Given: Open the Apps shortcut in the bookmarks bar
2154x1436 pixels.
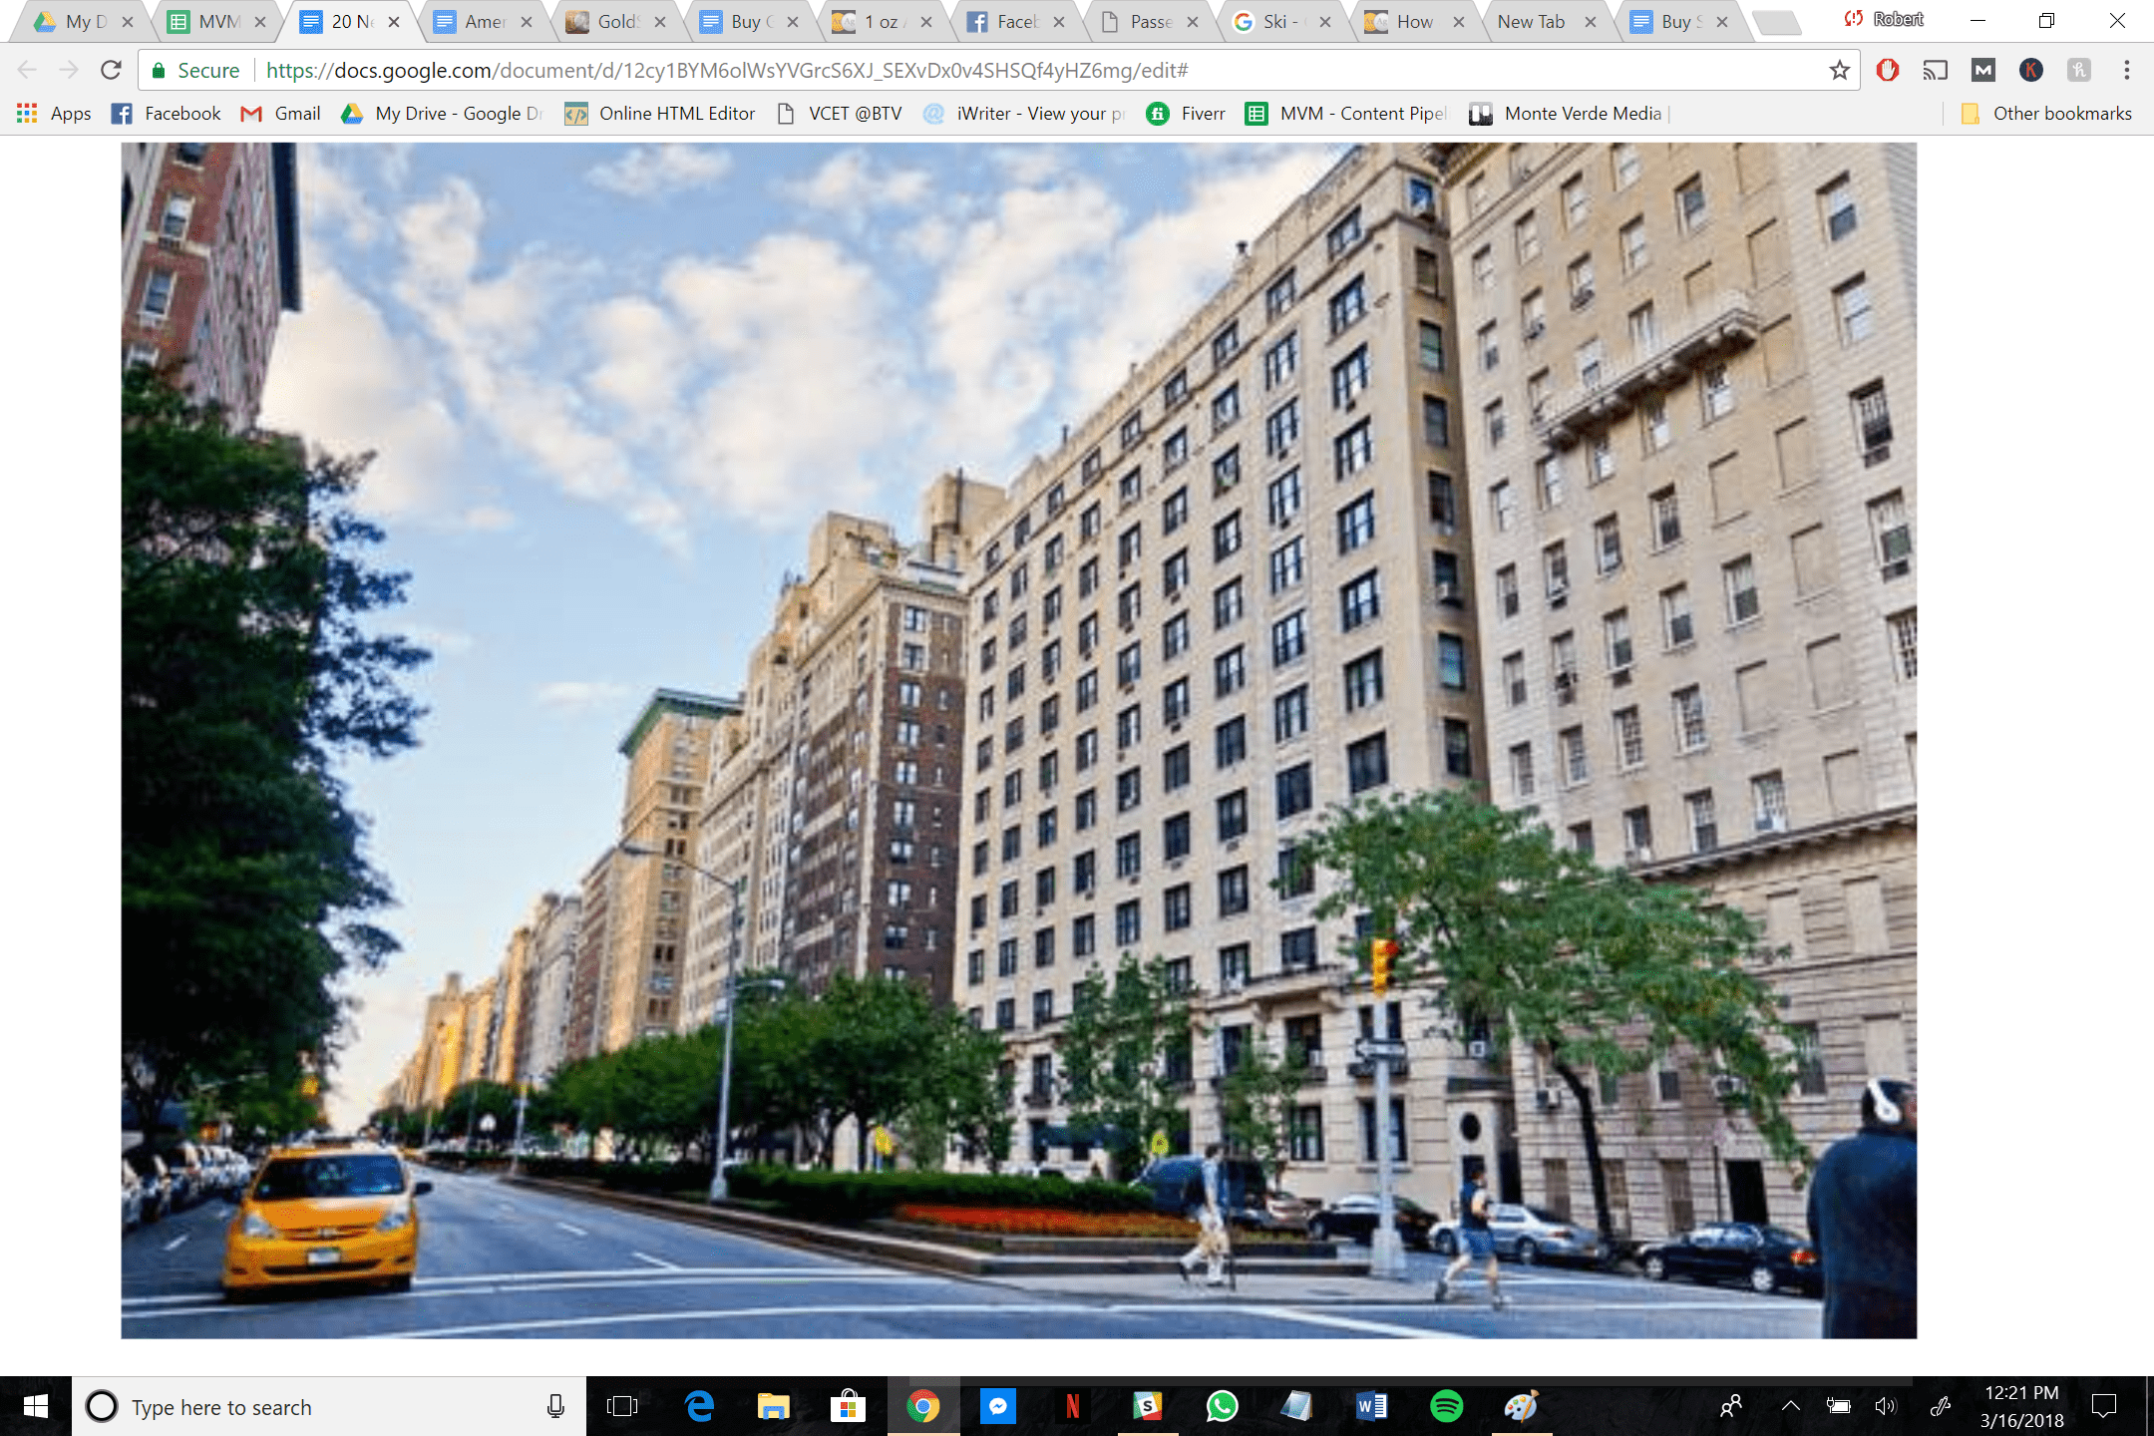Looking at the screenshot, I should (x=54, y=114).
